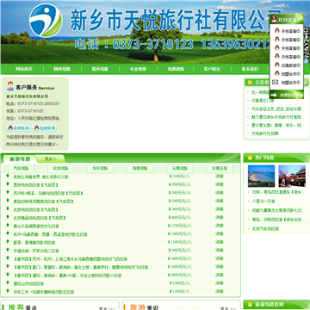
Task: Click the green arrow bullet beside 黄山千岛湖 route
Action: [8, 226]
